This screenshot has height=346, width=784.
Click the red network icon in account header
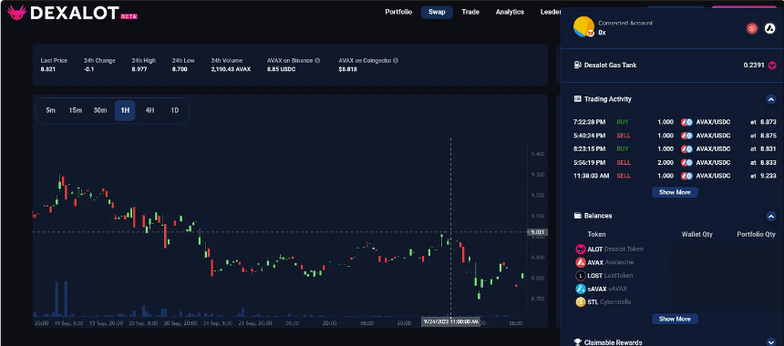coord(752,28)
